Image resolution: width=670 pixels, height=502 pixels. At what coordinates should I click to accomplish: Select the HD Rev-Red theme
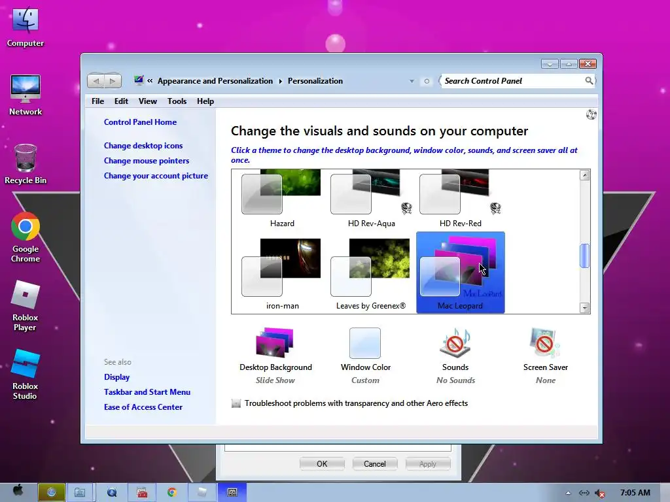point(460,199)
